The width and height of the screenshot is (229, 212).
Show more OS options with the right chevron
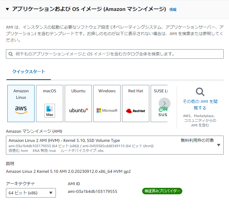[165, 103]
